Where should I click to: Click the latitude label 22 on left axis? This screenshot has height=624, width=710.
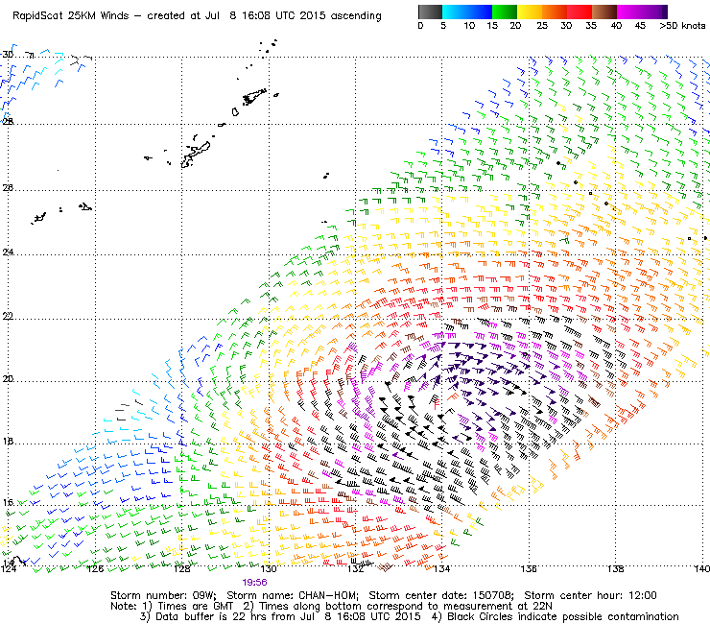point(8,316)
